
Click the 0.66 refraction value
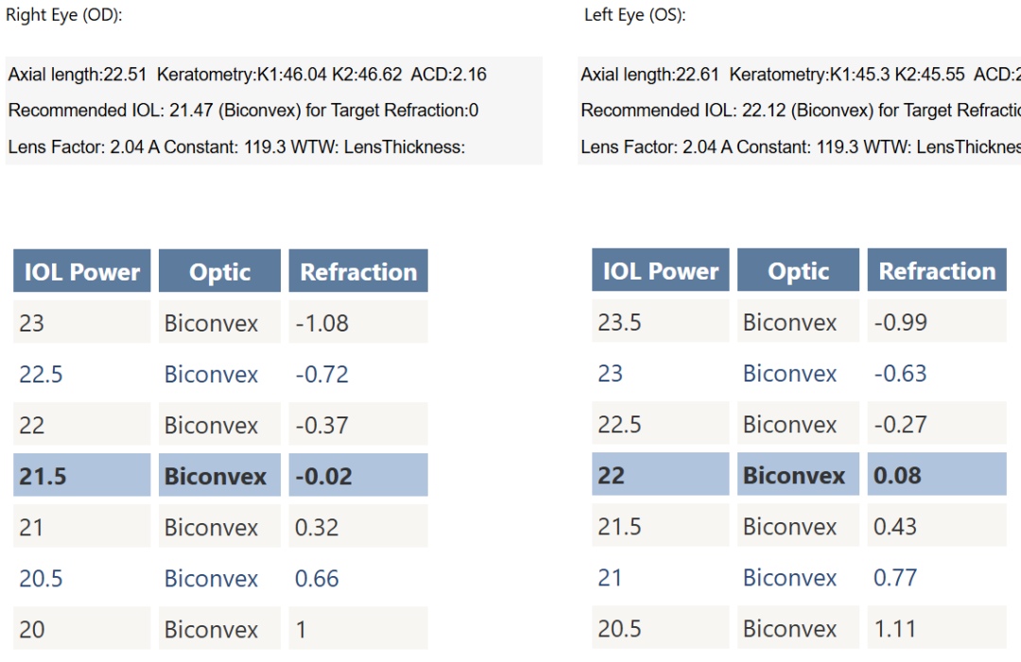[x=317, y=578]
